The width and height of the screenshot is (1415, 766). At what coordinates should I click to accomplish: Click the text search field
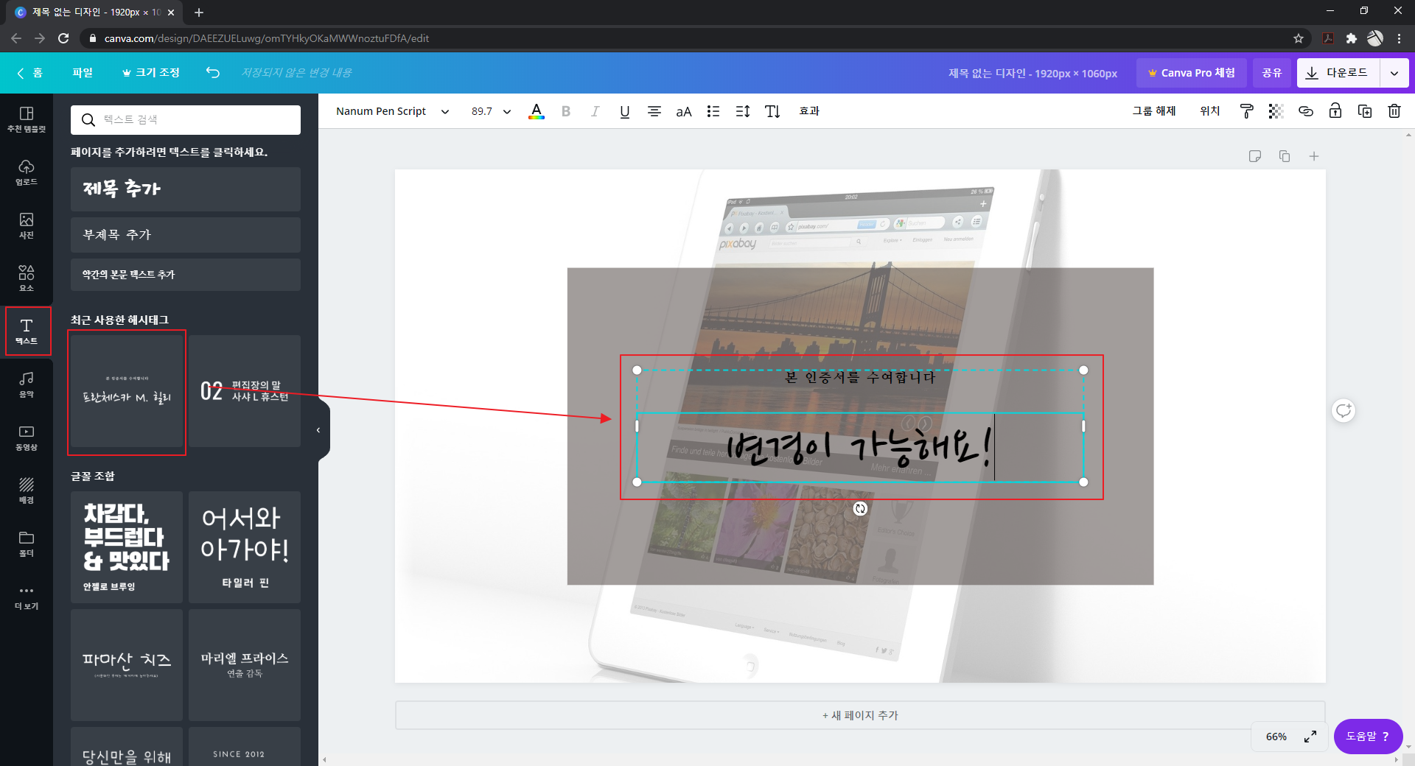click(x=186, y=119)
